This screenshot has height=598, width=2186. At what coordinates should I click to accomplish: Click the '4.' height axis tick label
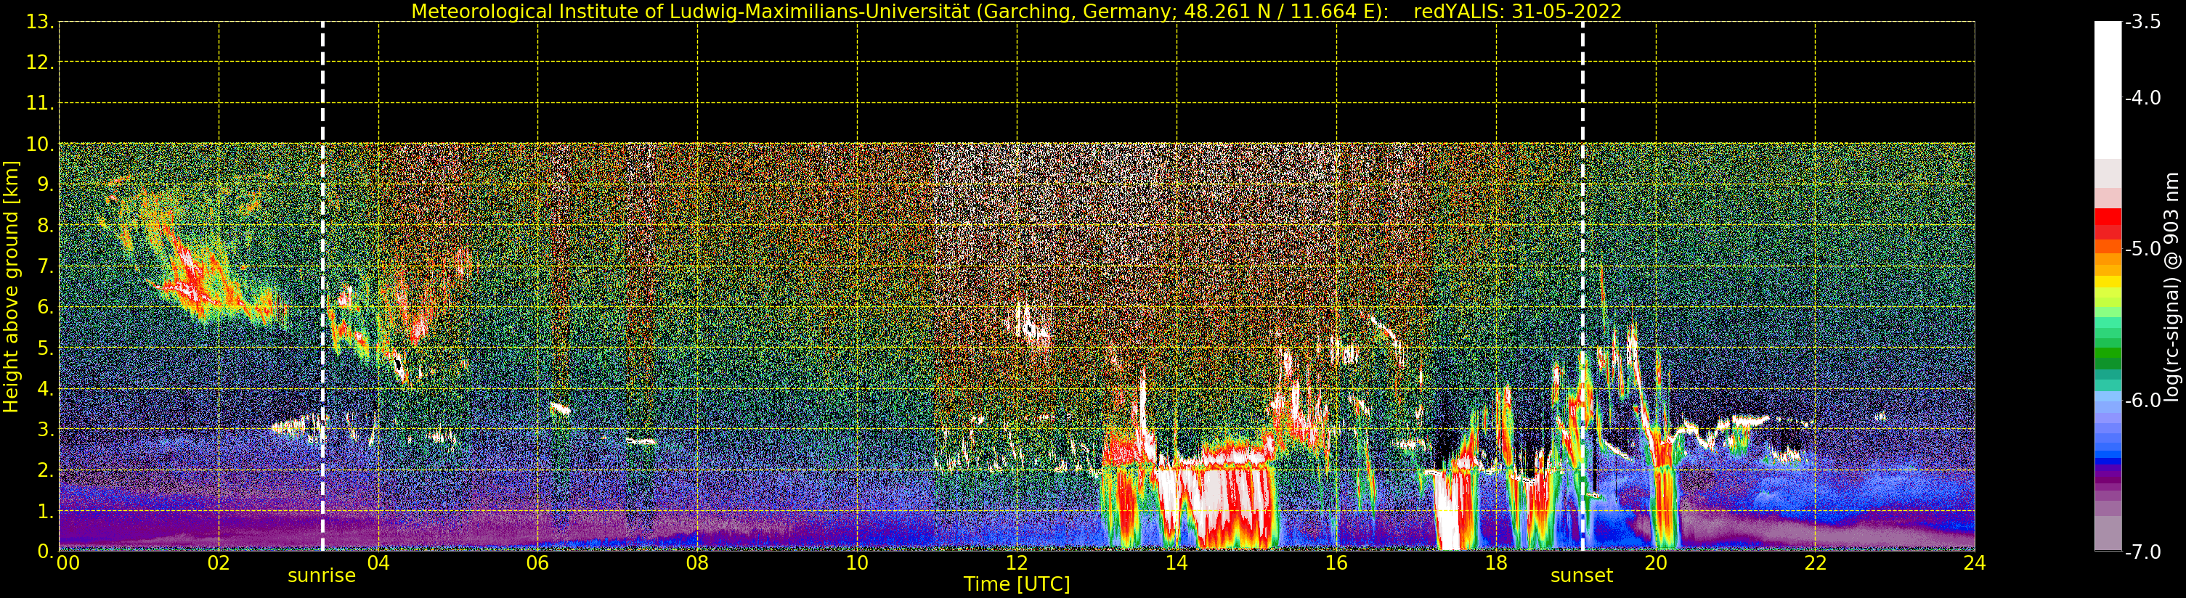(x=46, y=388)
